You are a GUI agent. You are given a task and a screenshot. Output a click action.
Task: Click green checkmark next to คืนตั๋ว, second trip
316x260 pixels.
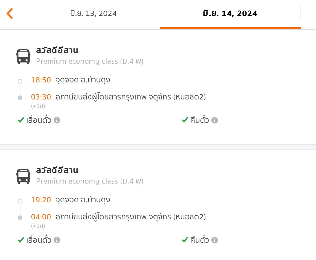click(x=185, y=240)
